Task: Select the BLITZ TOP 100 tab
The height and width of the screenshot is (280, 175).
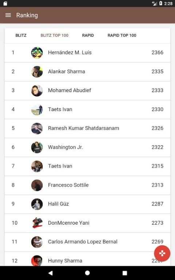Action: (x=55, y=35)
